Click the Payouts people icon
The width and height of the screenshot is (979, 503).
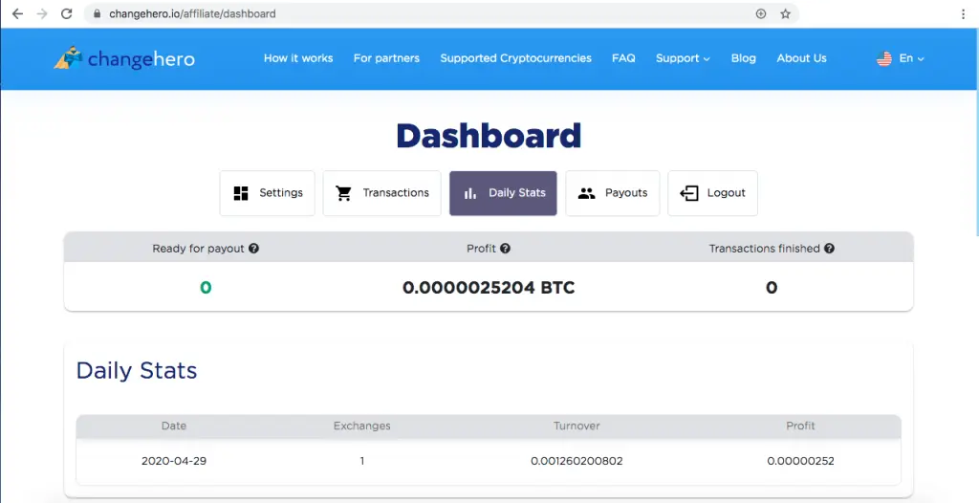click(586, 193)
